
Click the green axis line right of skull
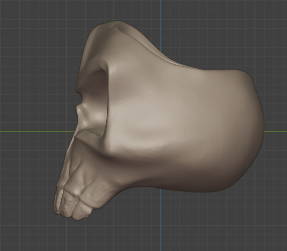(x=276, y=132)
